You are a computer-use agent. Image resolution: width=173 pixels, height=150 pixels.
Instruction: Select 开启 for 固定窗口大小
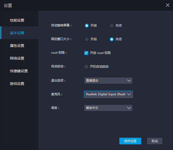click(x=87, y=39)
